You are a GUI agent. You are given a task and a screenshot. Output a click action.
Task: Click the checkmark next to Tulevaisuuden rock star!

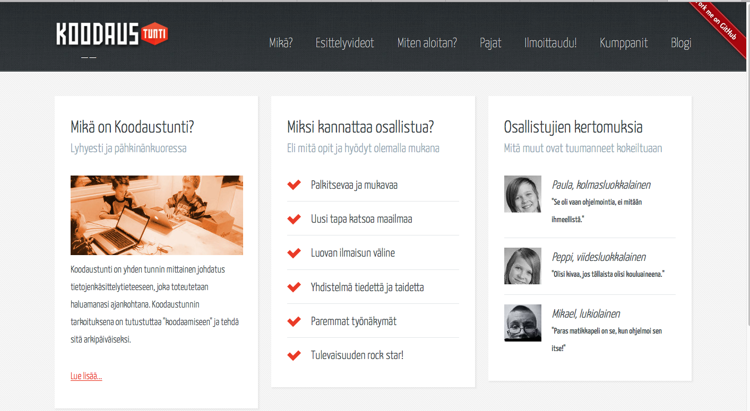coord(294,355)
